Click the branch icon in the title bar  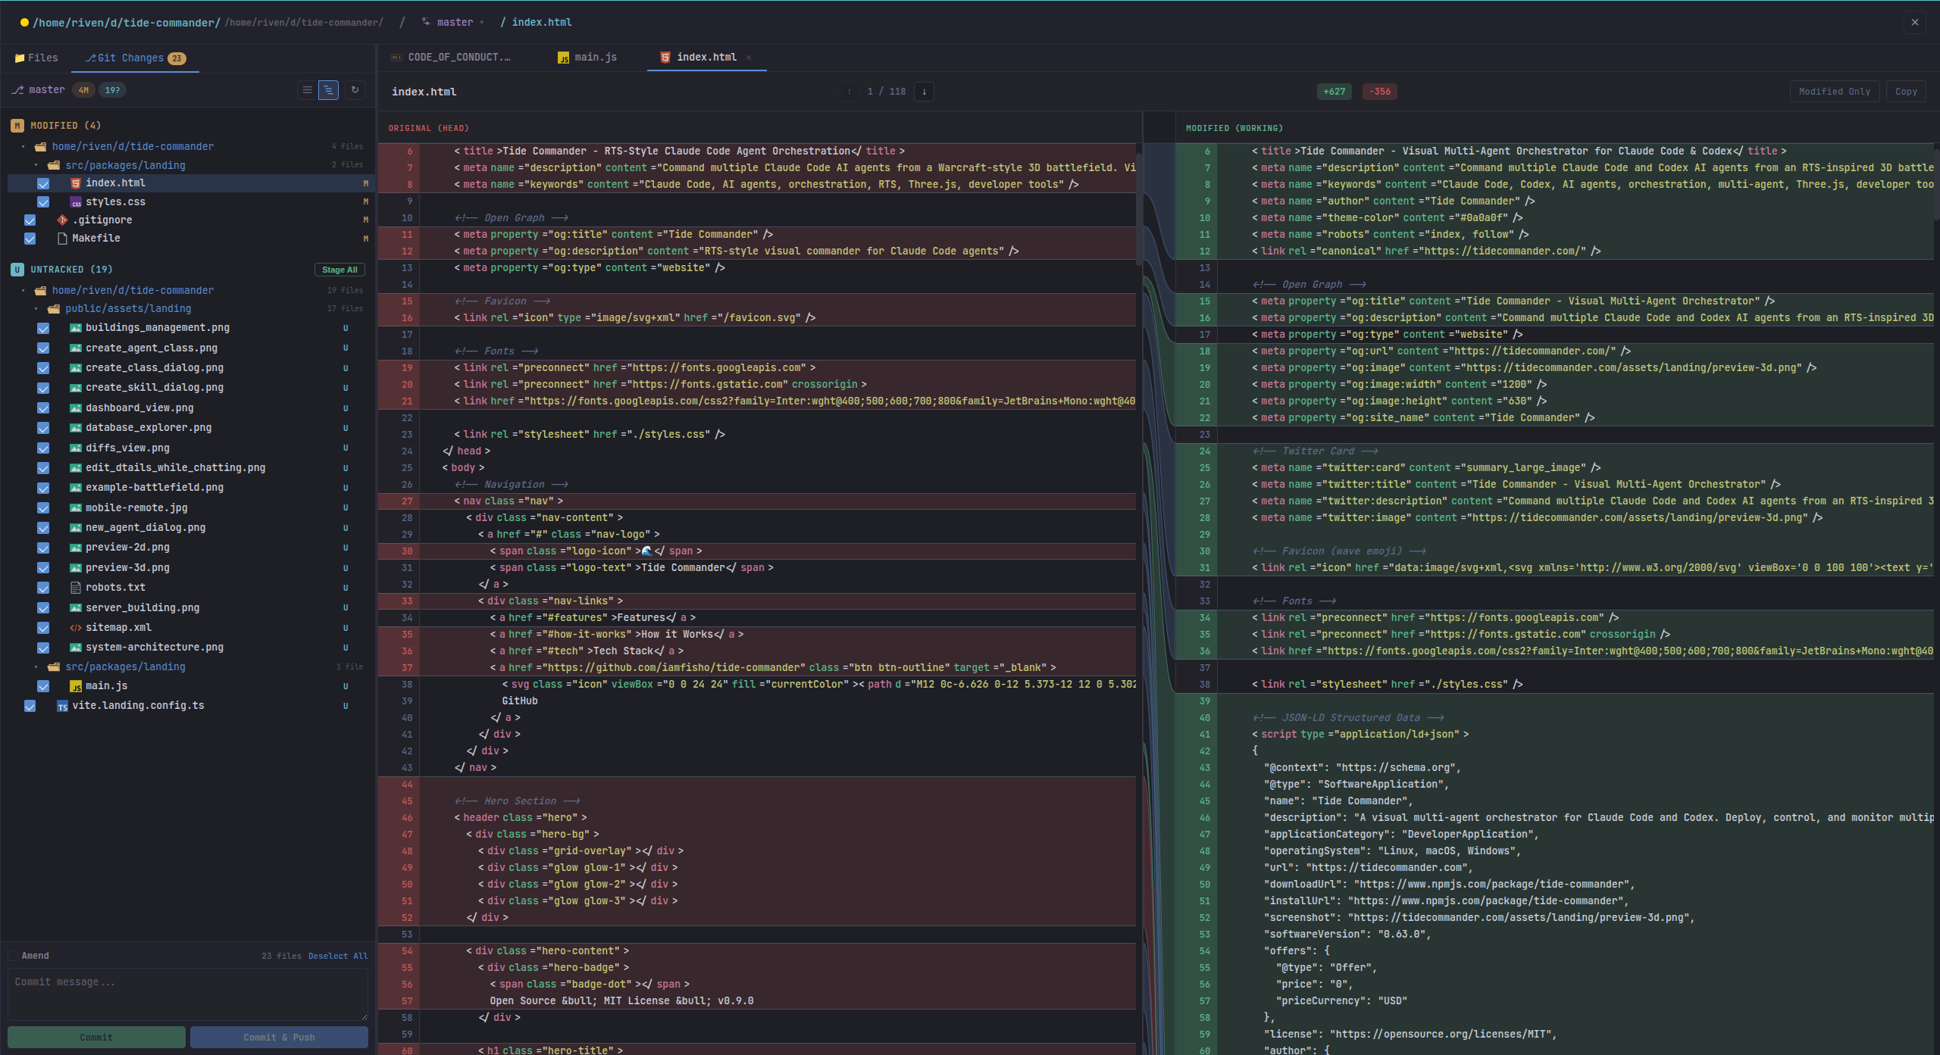coord(426,22)
